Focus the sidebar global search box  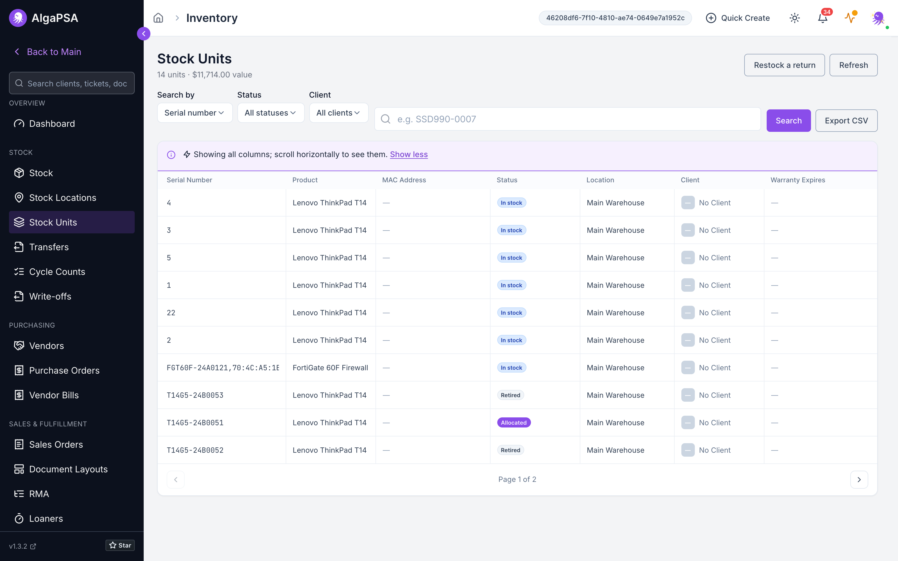tap(72, 83)
